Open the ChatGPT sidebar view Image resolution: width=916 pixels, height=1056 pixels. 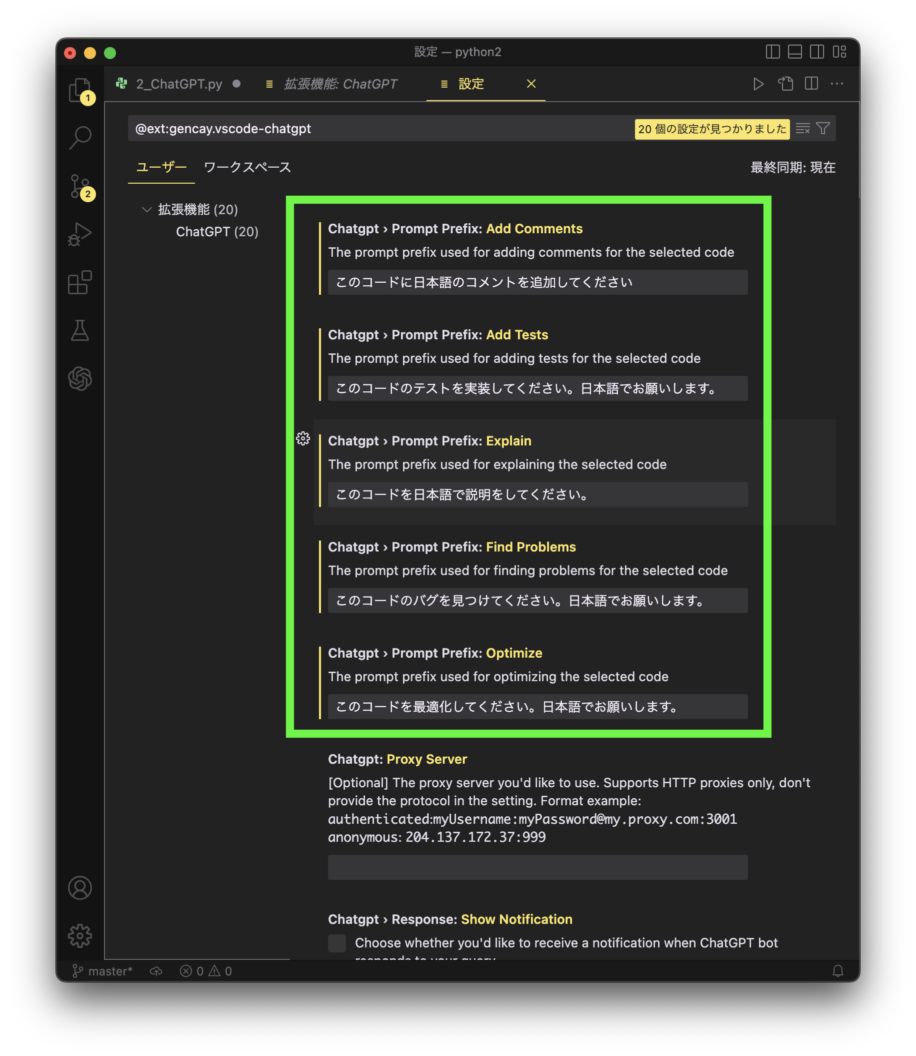79,378
